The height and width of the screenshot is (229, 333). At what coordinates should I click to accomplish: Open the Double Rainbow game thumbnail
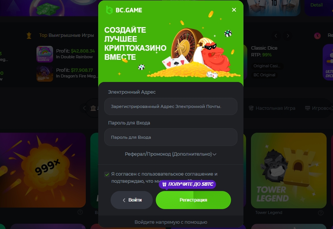click(x=45, y=54)
